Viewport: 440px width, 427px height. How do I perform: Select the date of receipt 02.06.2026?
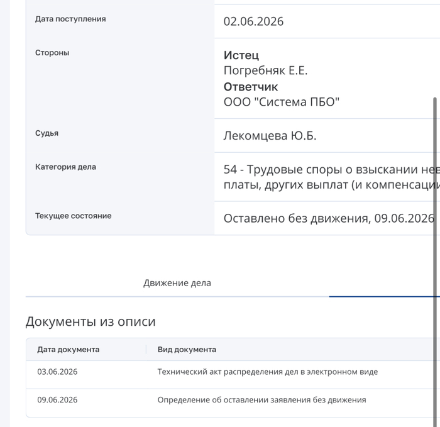tap(253, 21)
